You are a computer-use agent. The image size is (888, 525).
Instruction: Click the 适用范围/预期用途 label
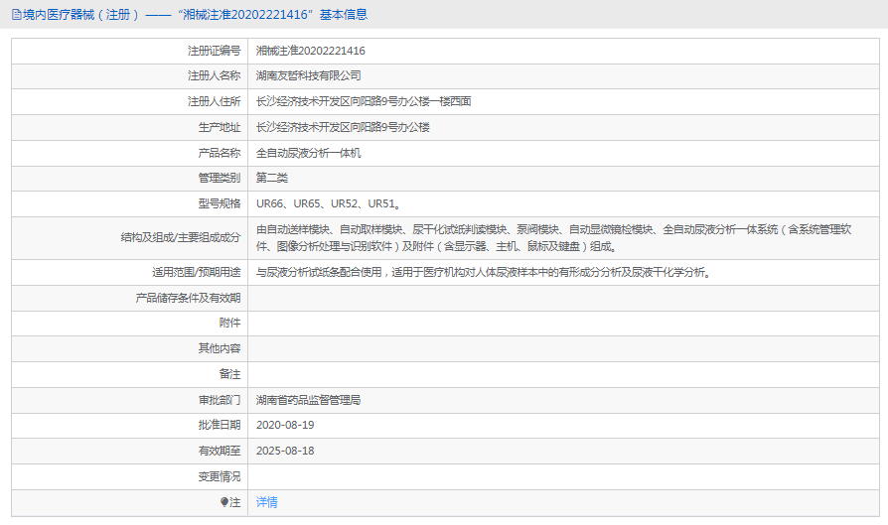click(x=196, y=272)
